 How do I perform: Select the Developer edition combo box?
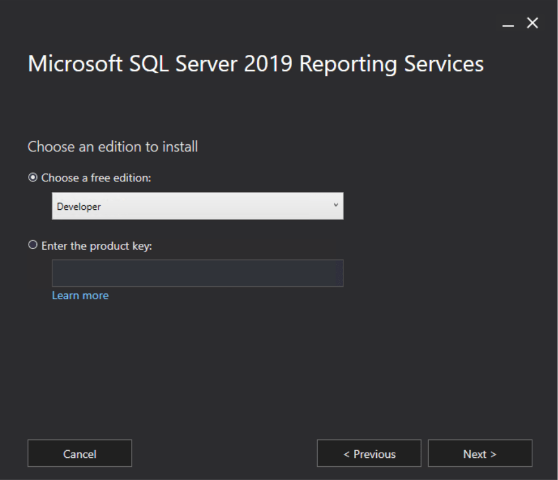tap(197, 205)
